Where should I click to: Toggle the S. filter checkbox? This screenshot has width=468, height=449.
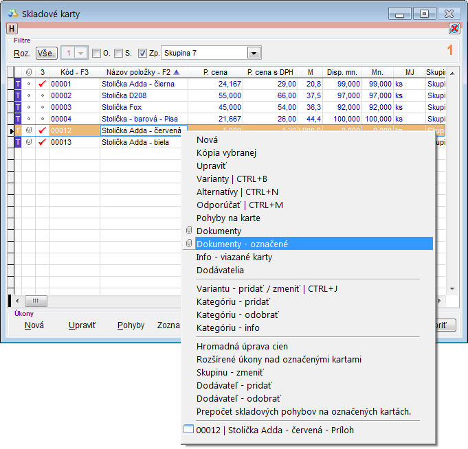click(118, 54)
